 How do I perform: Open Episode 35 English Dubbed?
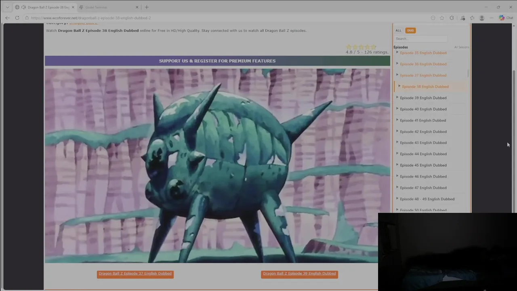click(x=423, y=53)
